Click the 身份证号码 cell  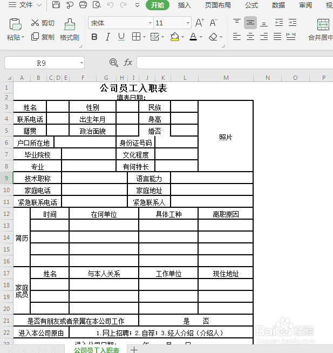point(135,142)
